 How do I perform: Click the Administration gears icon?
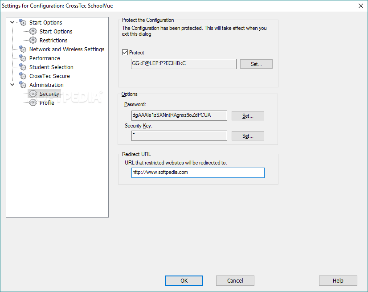(x=23, y=85)
